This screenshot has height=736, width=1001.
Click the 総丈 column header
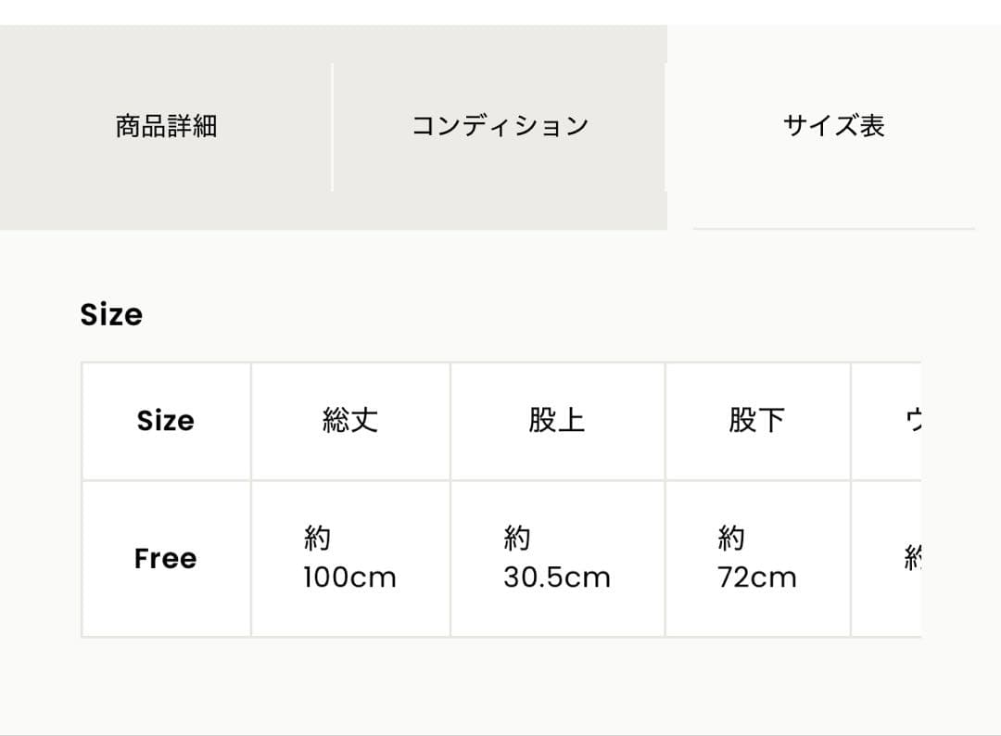tap(349, 421)
